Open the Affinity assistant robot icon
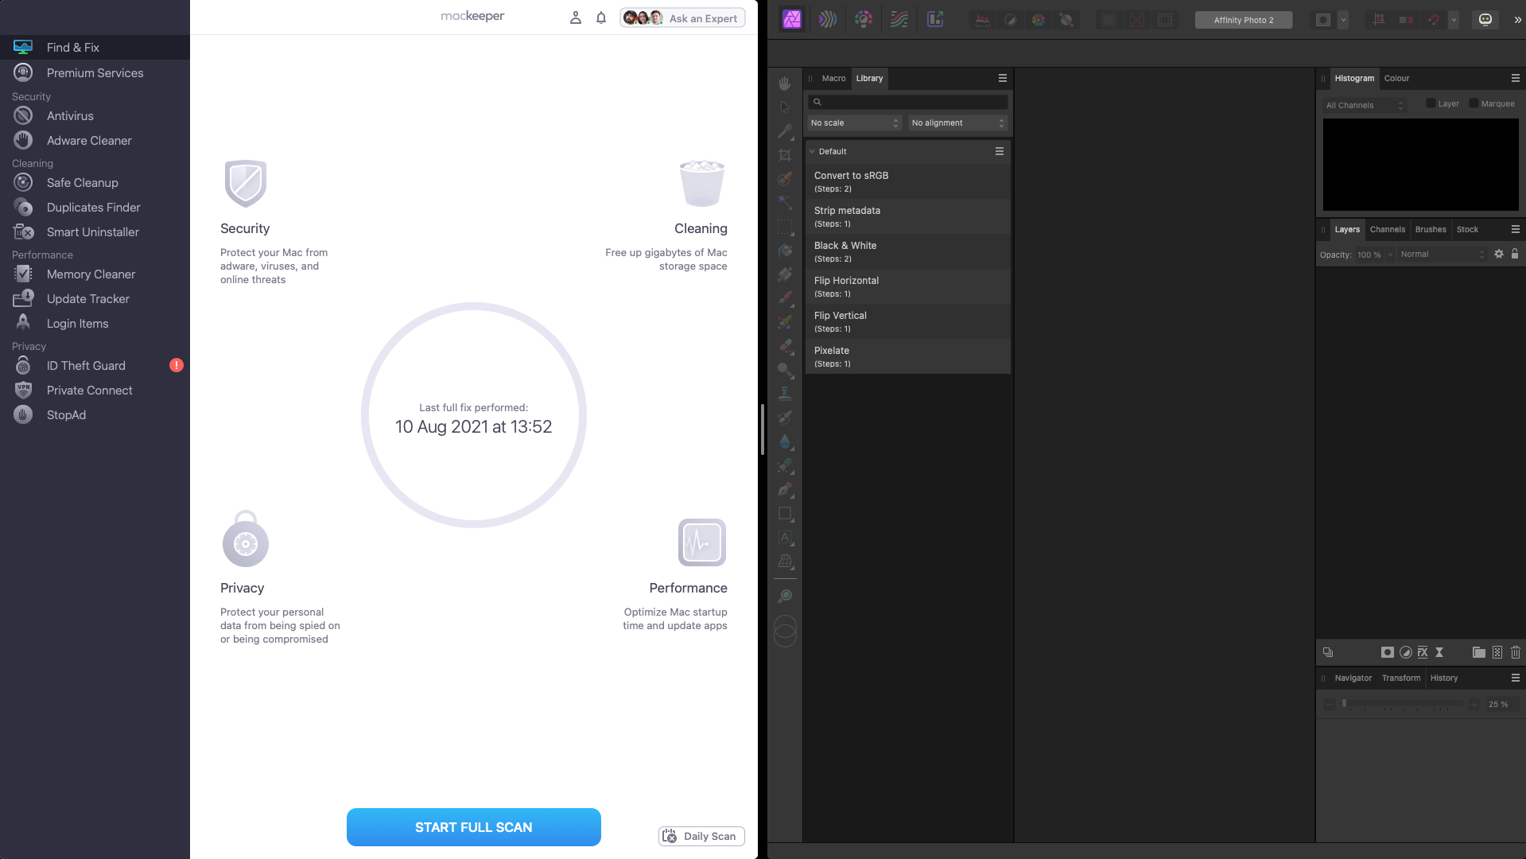 click(x=1485, y=20)
